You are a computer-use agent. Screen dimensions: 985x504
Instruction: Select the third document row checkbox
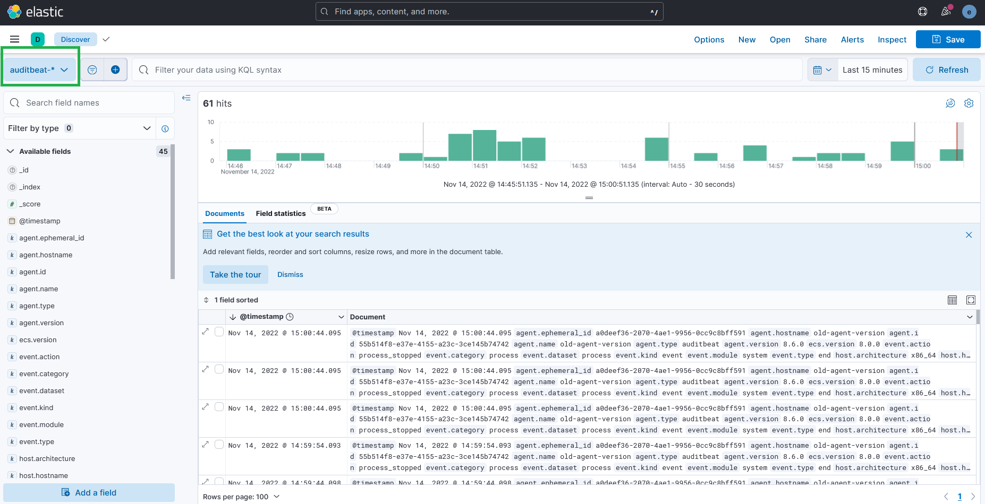219,407
